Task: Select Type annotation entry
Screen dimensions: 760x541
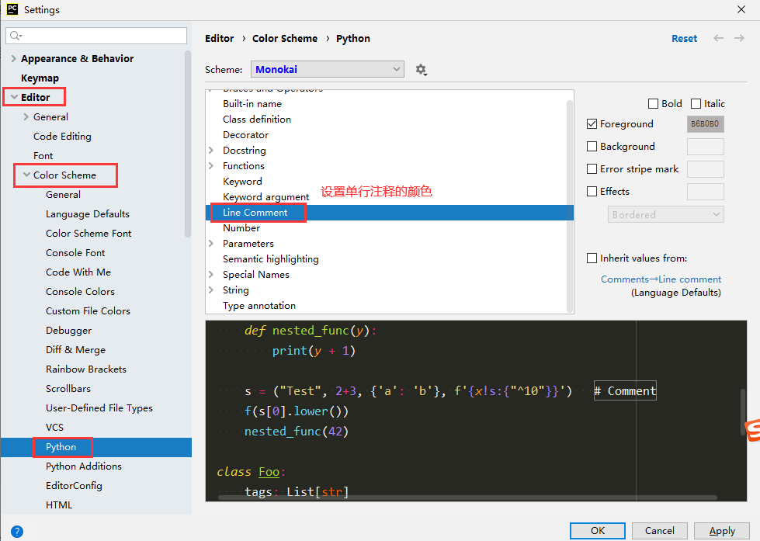Action: 259,305
